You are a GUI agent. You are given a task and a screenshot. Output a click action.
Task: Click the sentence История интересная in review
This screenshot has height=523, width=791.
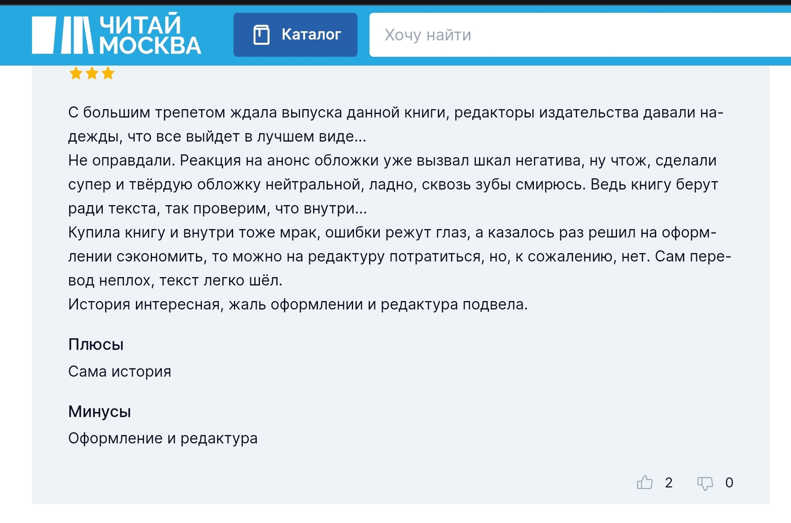(297, 304)
